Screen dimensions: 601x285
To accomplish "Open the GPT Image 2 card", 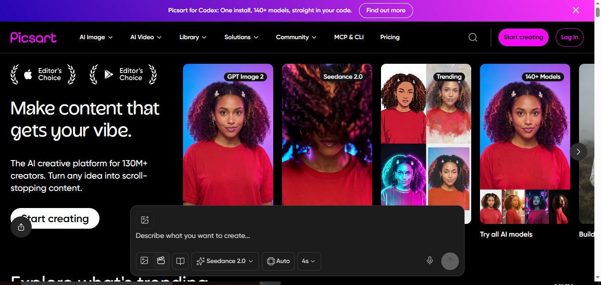I will (x=228, y=135).
